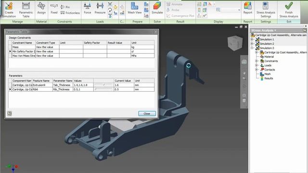Screen dimensions: 308x173
Task: Click the Result Value column header
Action: (x=119, y=43)
